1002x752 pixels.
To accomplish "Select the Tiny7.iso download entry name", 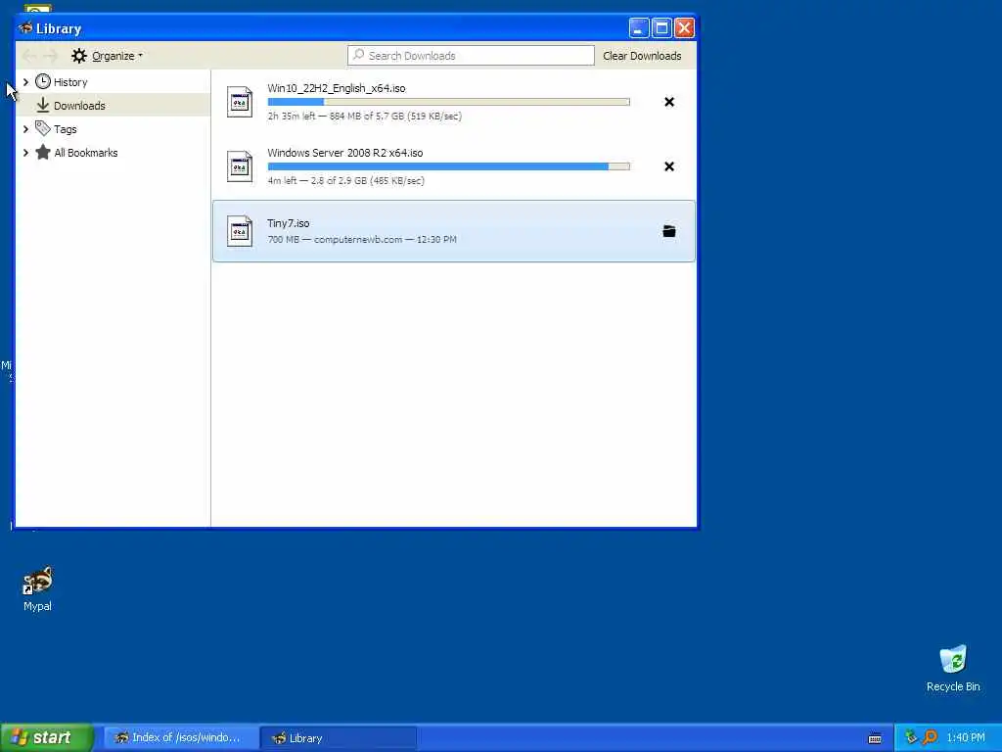I will coord(289,223).
